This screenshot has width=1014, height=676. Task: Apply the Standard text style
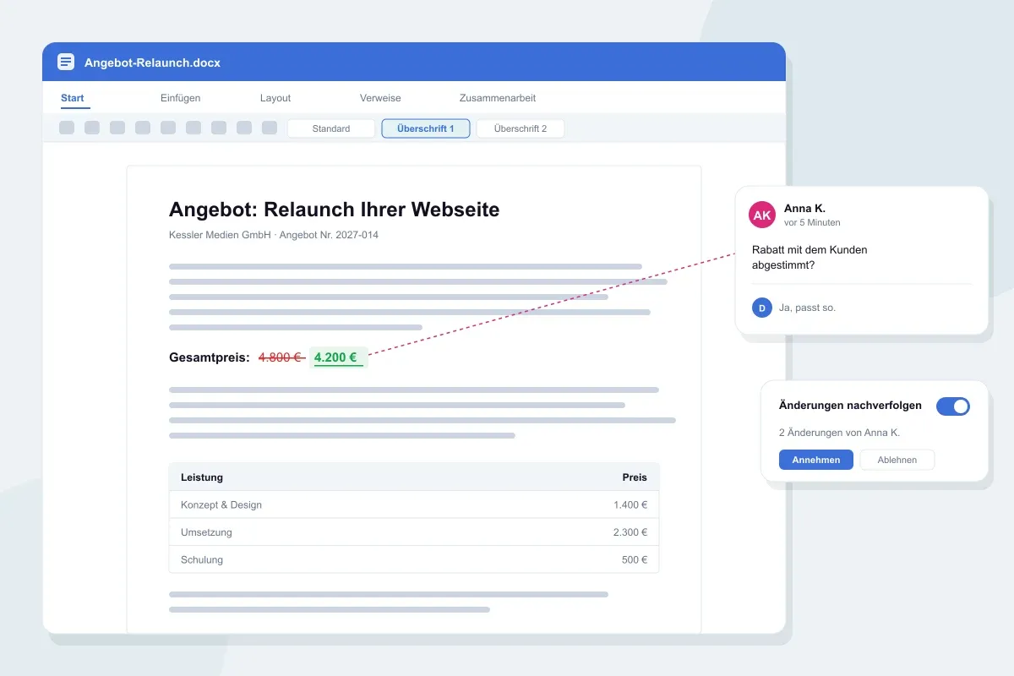(x=331, y=128)
